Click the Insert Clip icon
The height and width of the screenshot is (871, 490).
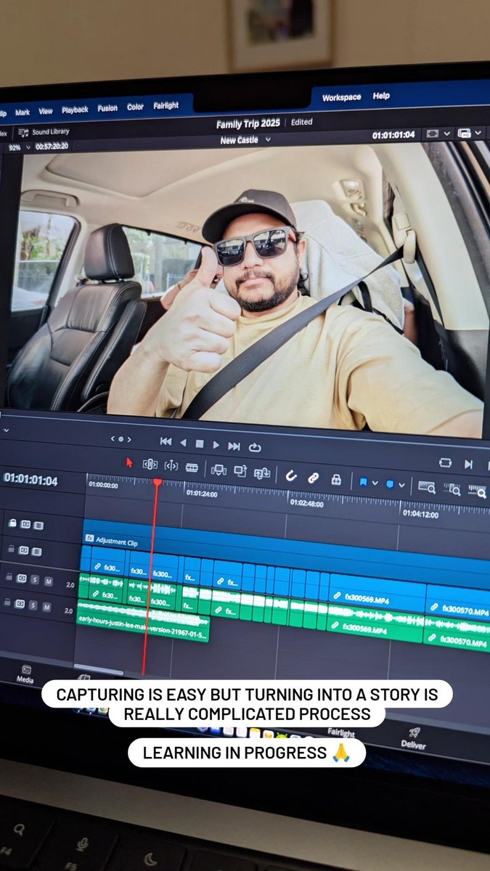pos(219,470)
